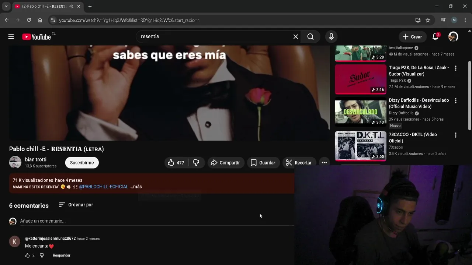Dislike the Me encanta comment

click(42, 255)
